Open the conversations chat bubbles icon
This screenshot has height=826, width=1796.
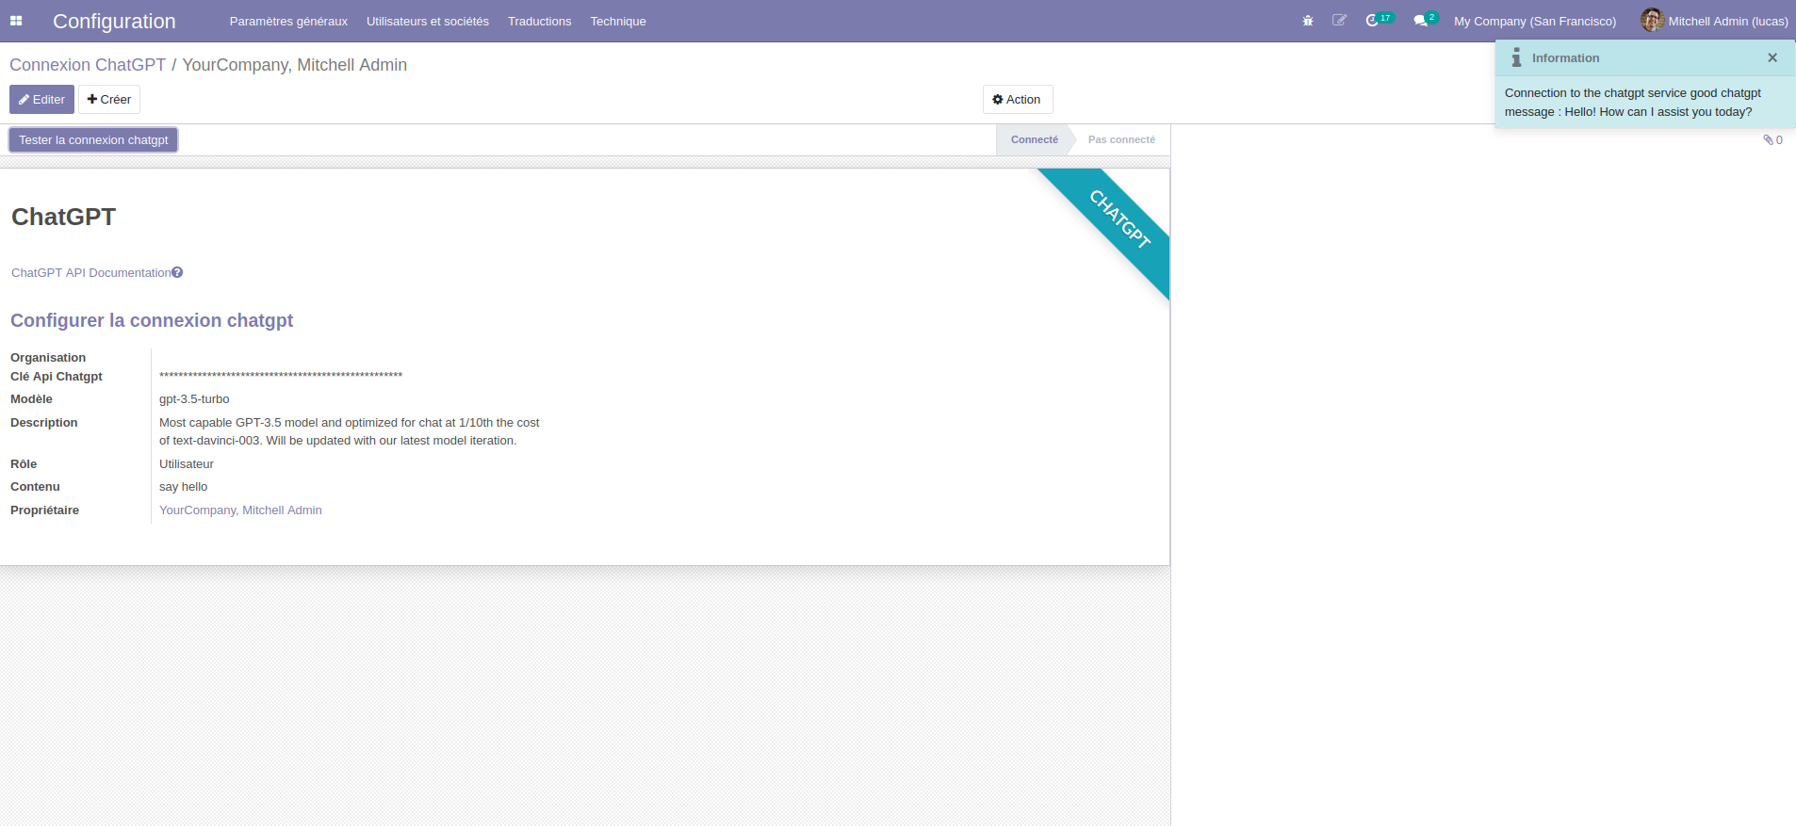click(1426, 20)
